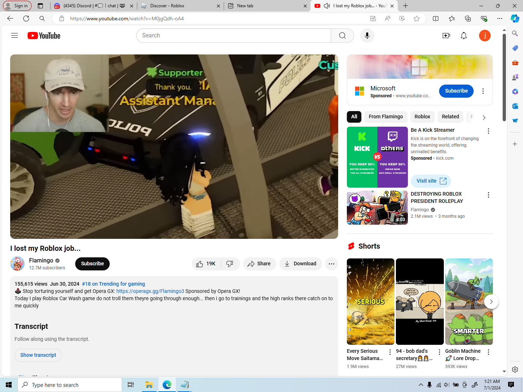Open the account avatar menu
This screenshot has width=523, height=392.
pyautogui.click(x=485, y=36)
